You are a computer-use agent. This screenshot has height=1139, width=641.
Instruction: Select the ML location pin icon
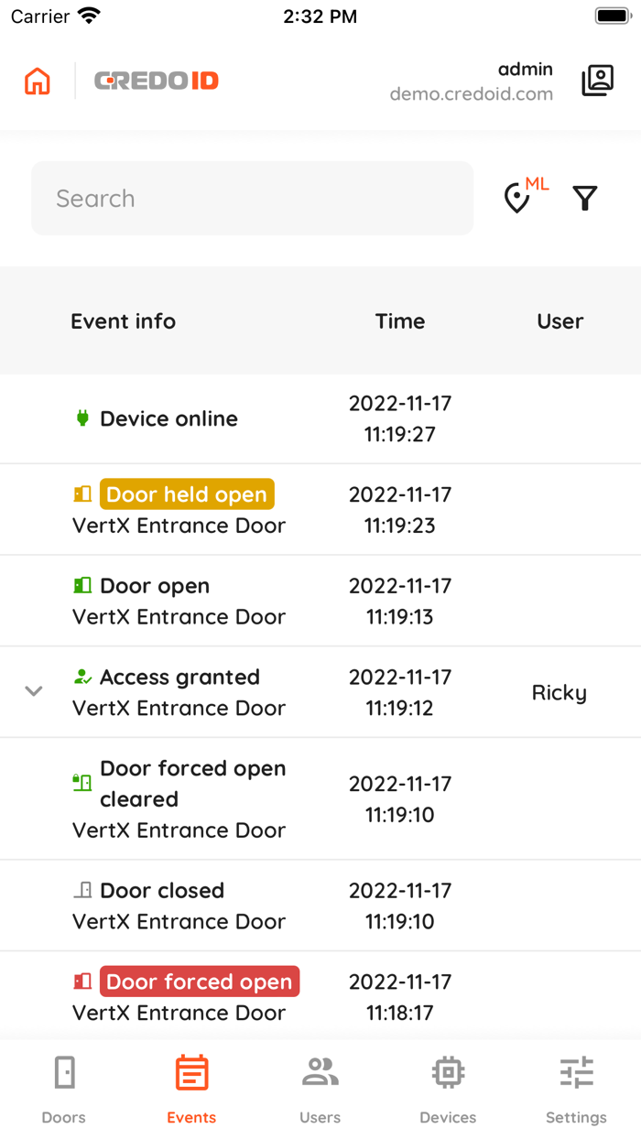519,198
